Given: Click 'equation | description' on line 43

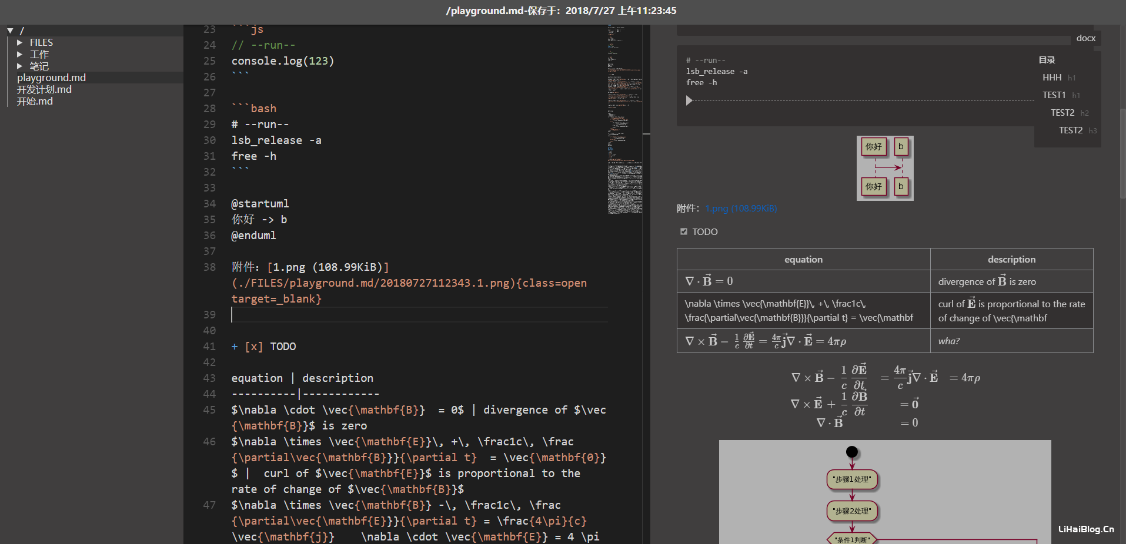Looking at the screenshot, I should click(302, 378).
